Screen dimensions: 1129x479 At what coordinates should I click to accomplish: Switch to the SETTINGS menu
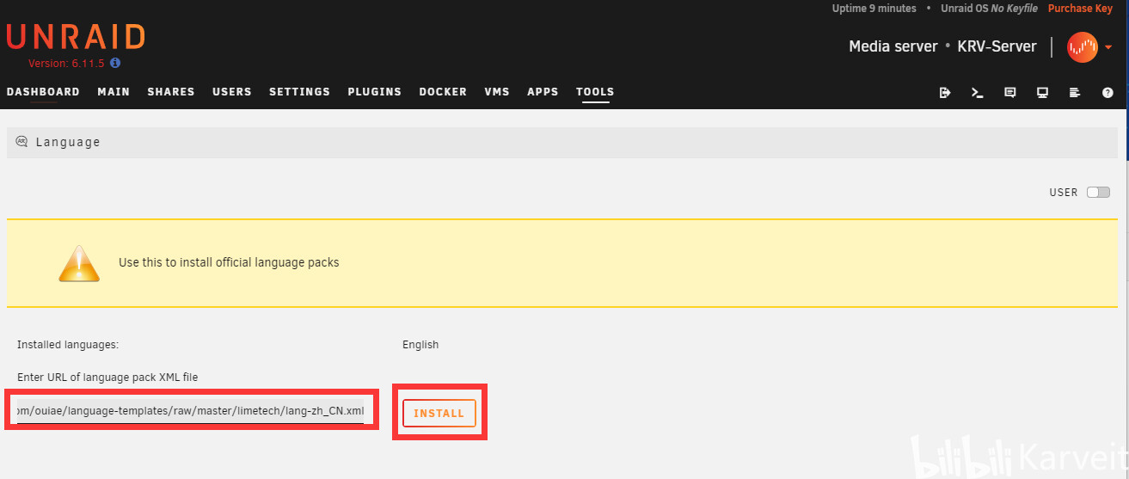pos(299,92)
